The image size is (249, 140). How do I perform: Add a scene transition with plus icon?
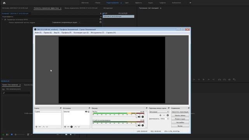(x=160, y=115)
